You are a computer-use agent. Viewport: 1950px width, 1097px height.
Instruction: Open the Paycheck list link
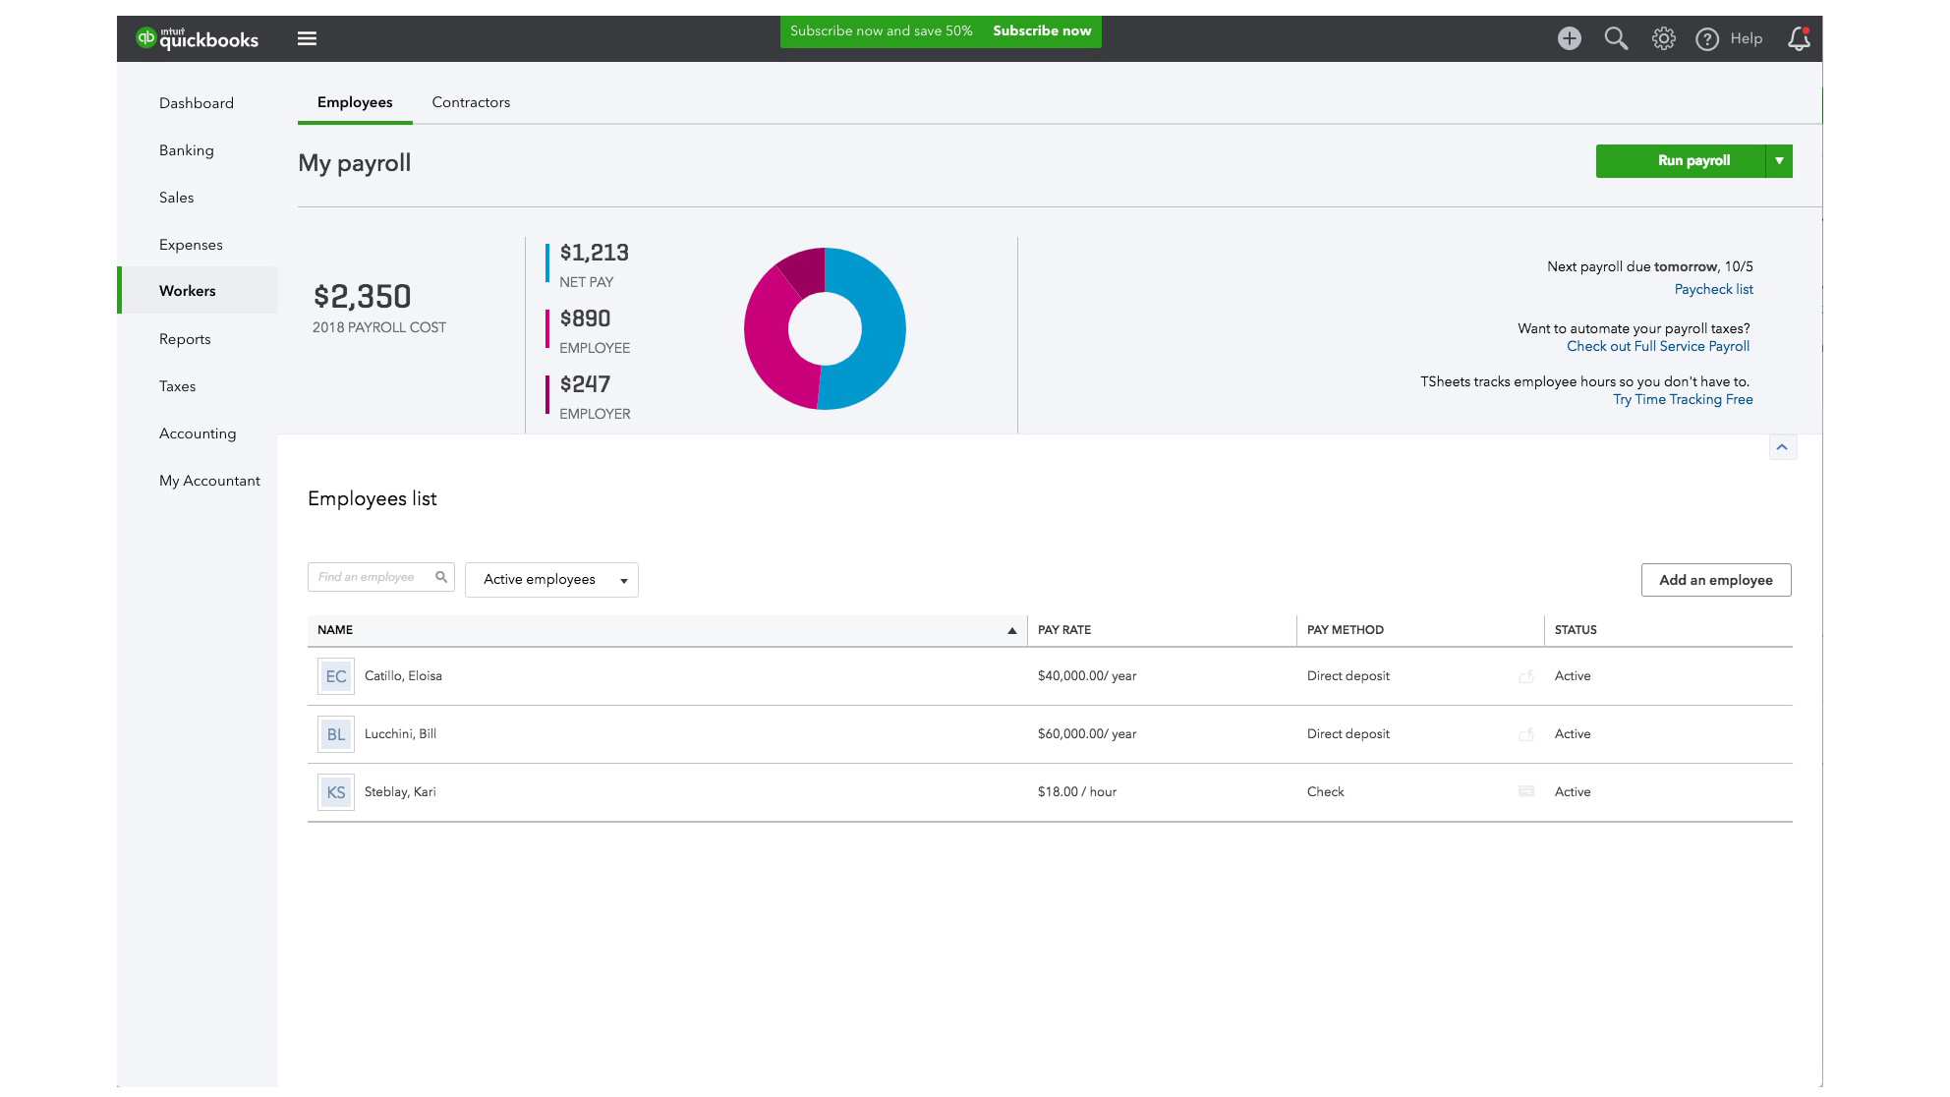tap(1714, 289)
